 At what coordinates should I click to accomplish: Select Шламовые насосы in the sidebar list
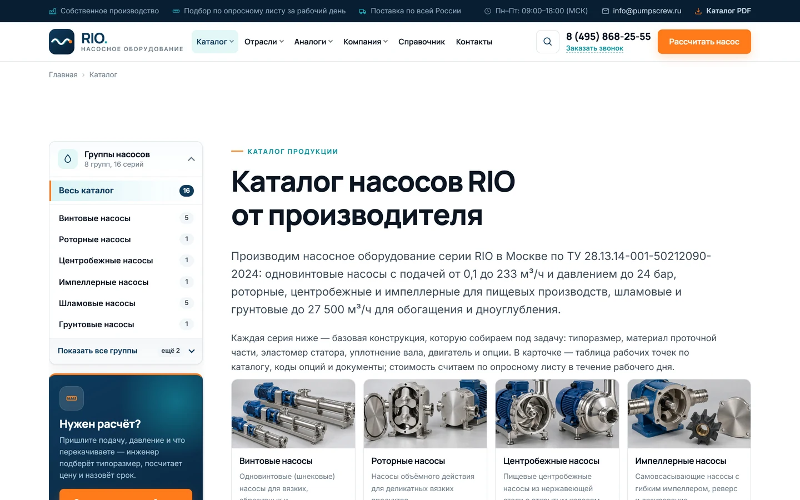(x=126, y=303)
